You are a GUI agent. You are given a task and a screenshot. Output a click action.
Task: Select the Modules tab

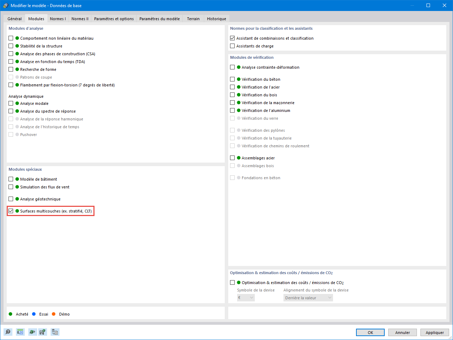(x=36, y=19)
